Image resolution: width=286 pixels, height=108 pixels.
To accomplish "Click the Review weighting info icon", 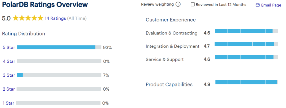I will click(x=178, y=4).
